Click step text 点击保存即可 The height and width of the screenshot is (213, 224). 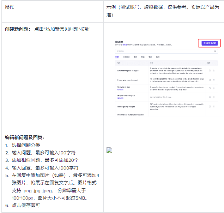26,205
